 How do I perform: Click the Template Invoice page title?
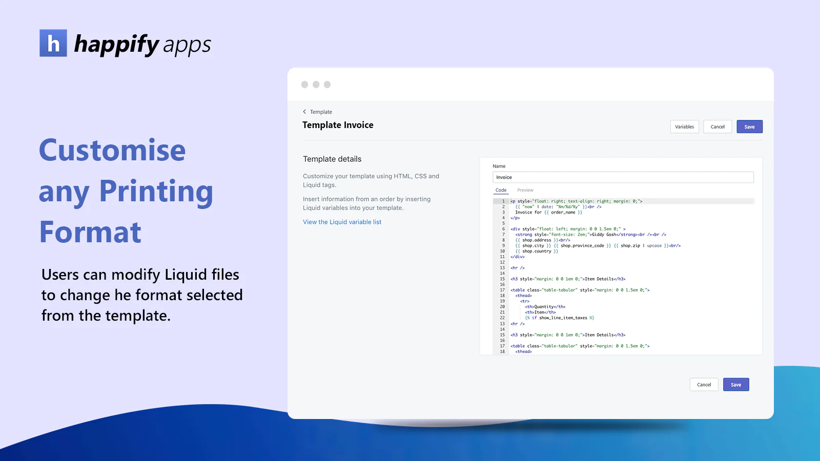[338, 125]
